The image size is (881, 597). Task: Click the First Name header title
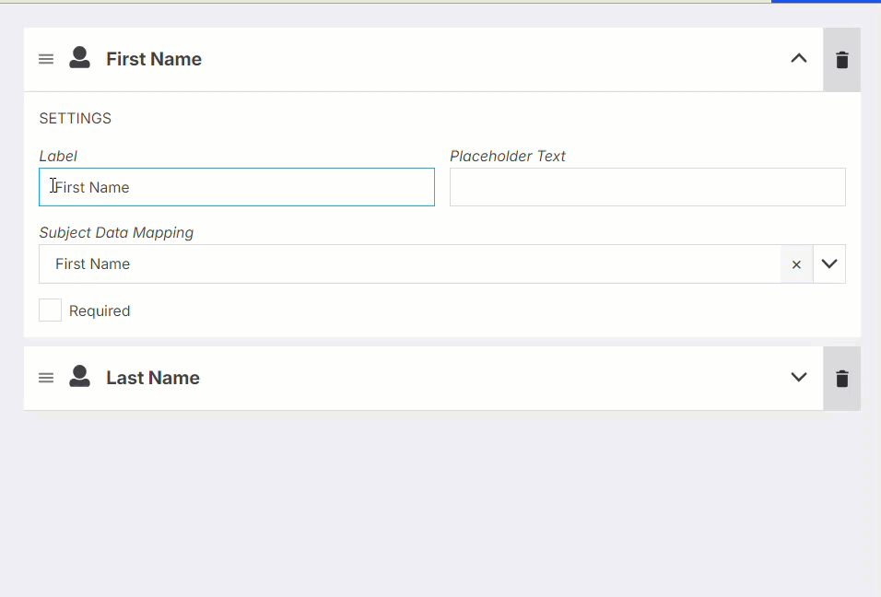154,59
